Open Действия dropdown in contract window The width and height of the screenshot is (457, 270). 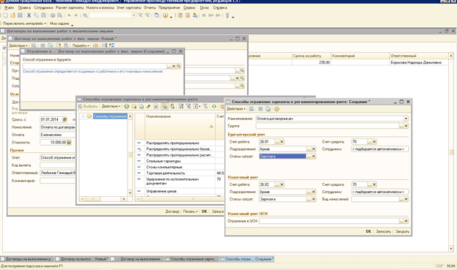[x=18, y=45]
